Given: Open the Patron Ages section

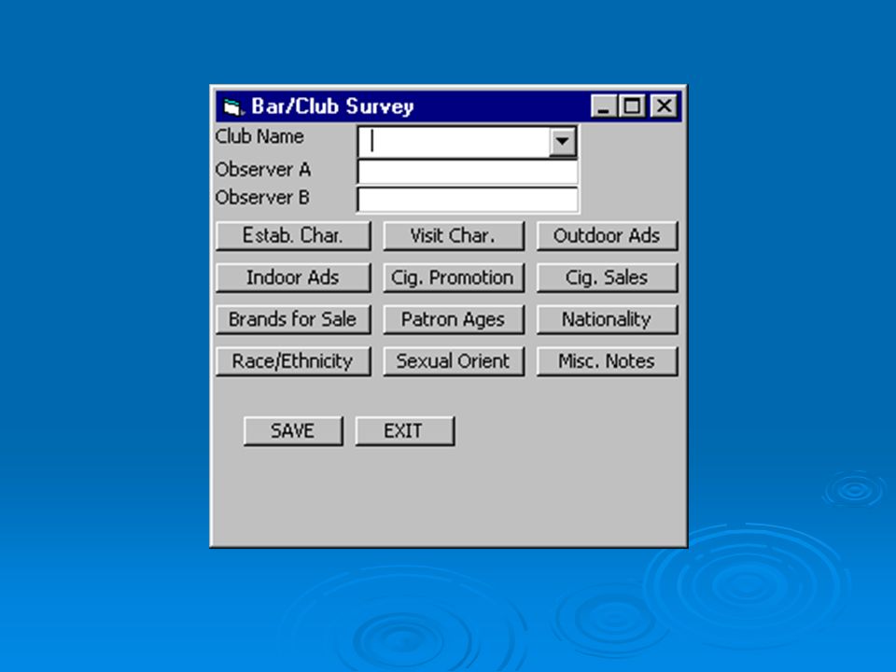Looking at the screenshot, I should click(454, 319).
